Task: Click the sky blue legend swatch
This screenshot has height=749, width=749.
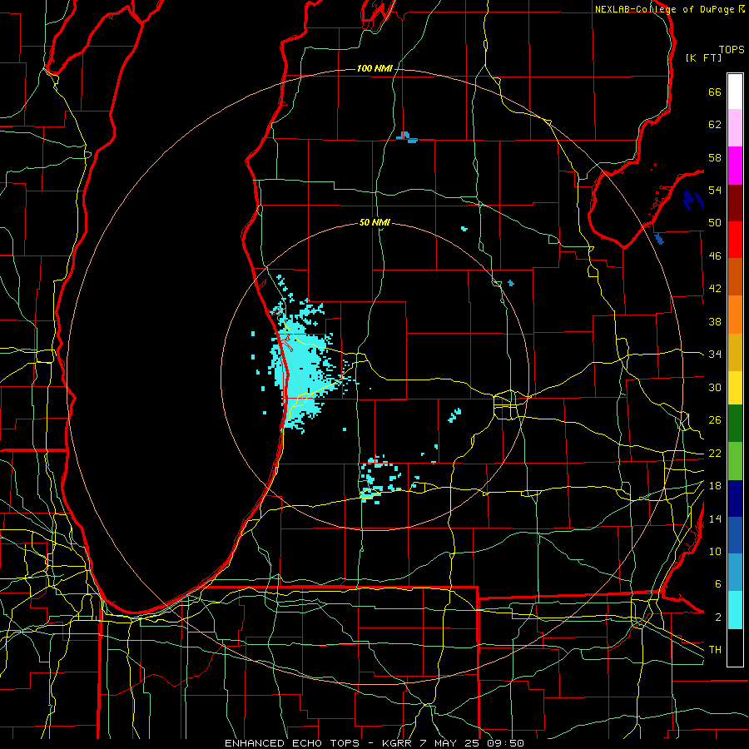Action: (x=735, y=573)
